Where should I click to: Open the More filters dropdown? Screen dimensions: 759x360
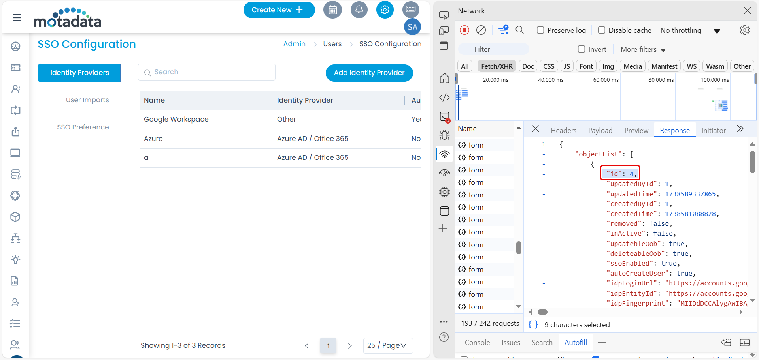tap(643, 49)
